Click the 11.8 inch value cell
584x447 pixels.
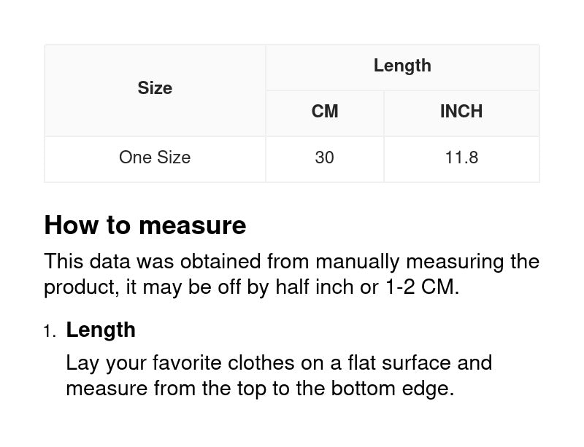461,158
